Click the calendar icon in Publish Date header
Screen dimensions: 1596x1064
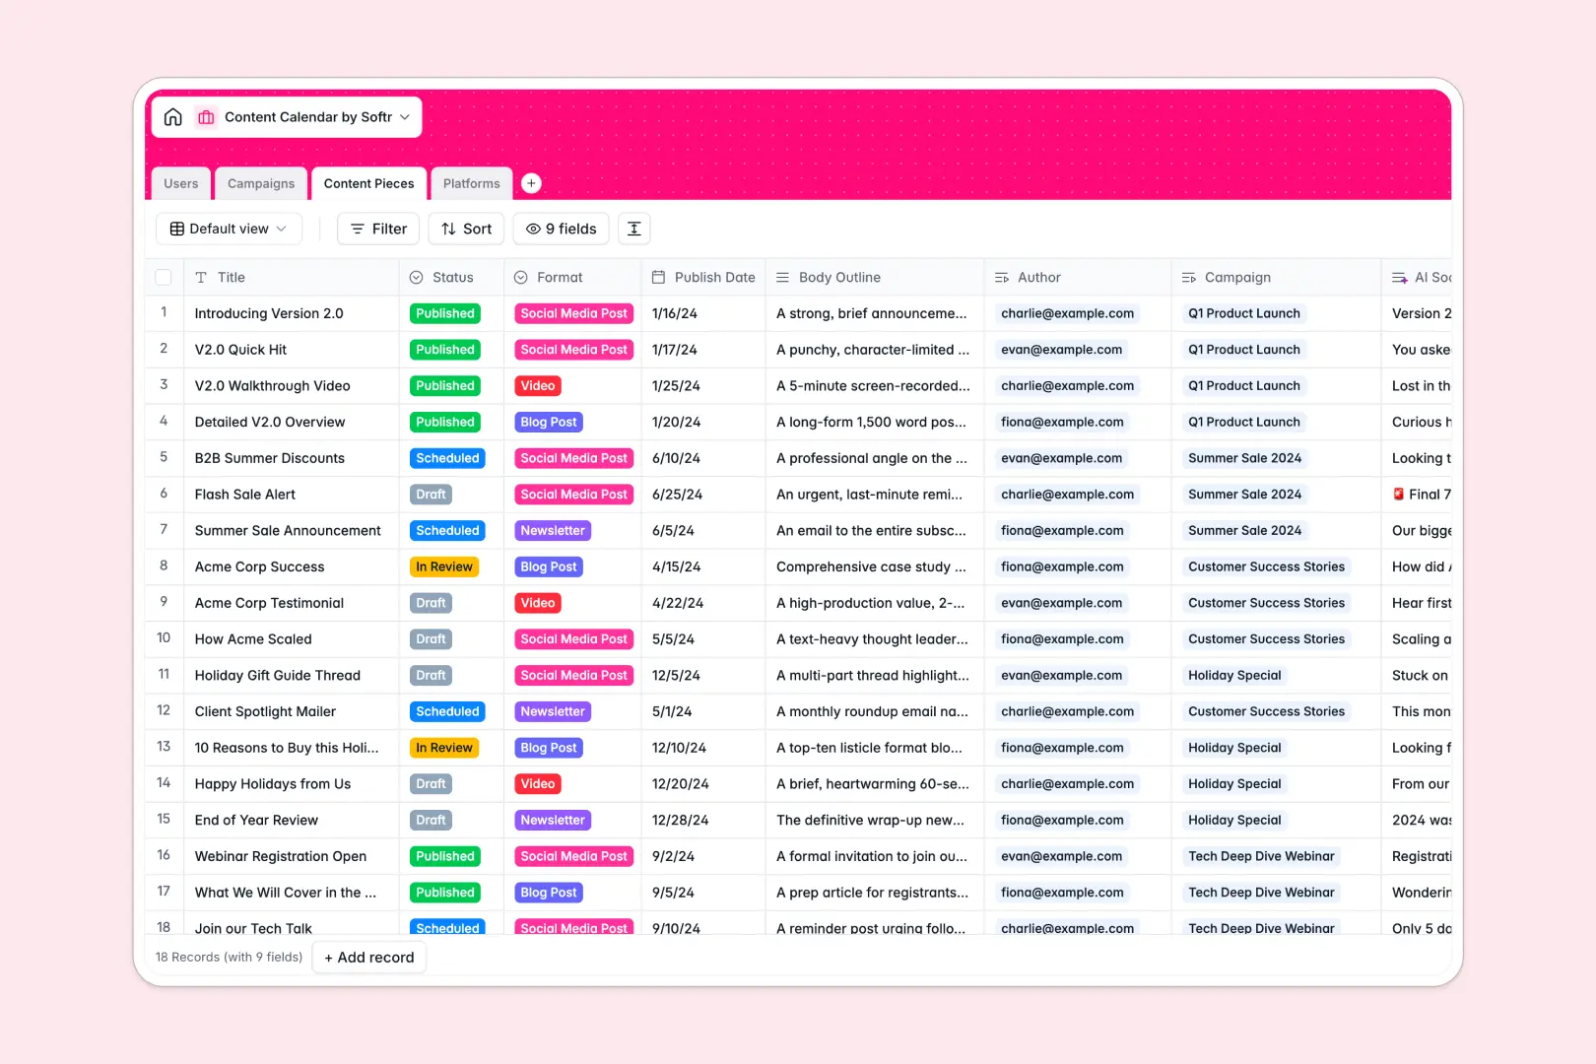(x=659, y=277)
